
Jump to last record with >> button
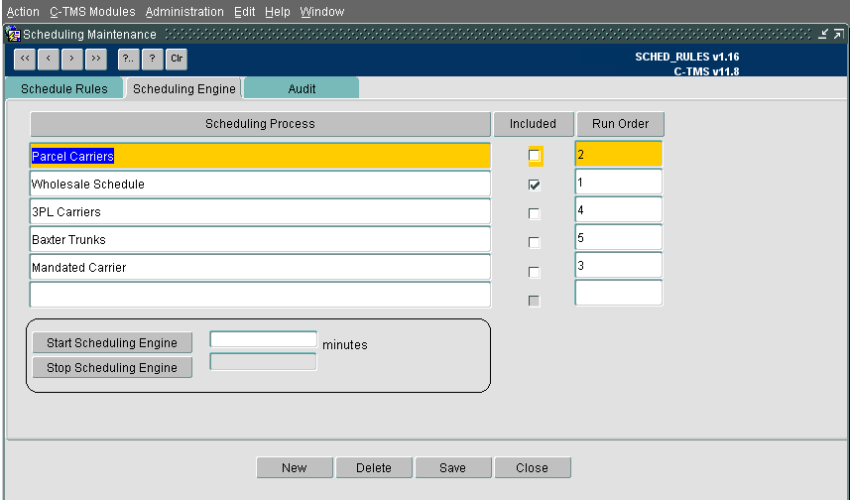coord(96,60)
